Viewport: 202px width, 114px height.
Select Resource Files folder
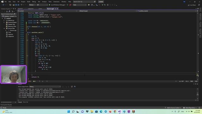point(12,26)
